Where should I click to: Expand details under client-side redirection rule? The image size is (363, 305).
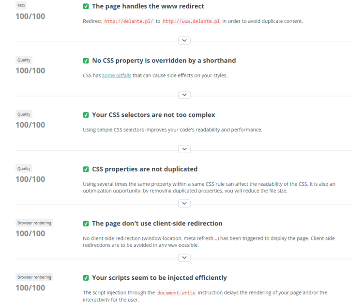pos(184,257)
